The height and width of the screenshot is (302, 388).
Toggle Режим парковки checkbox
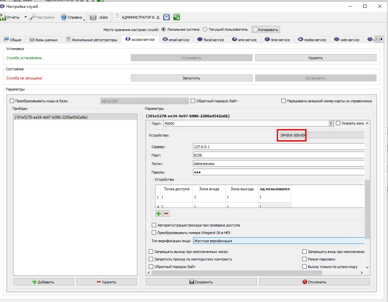click(x=305, y=259)
